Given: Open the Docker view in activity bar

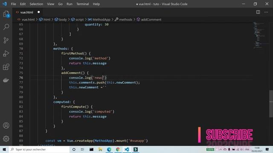Looking at the screenshot, I should tap(6, 80).
